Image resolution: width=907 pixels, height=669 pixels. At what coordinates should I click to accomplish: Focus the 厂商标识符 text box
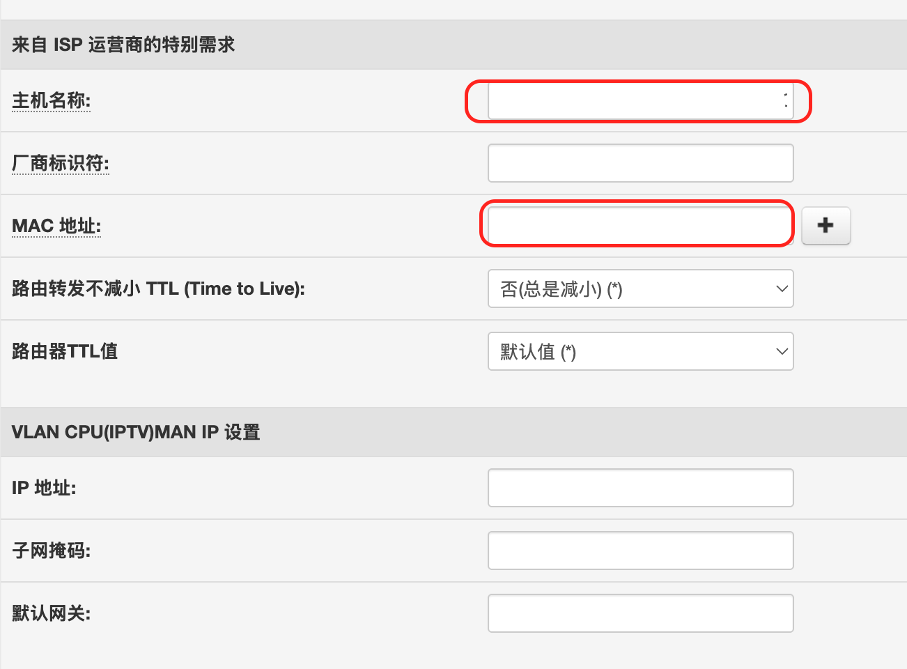(640, 163)
